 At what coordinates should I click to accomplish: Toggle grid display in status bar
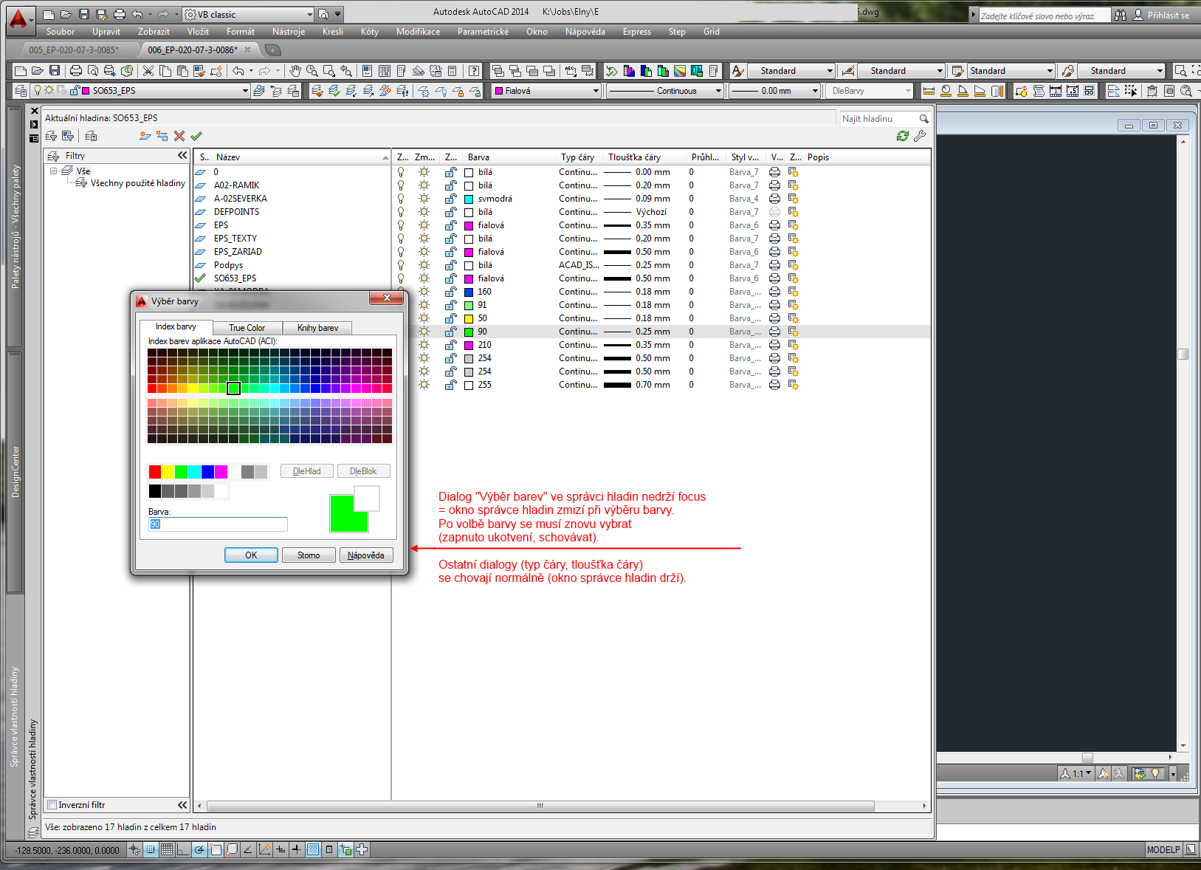coord(167,850)
